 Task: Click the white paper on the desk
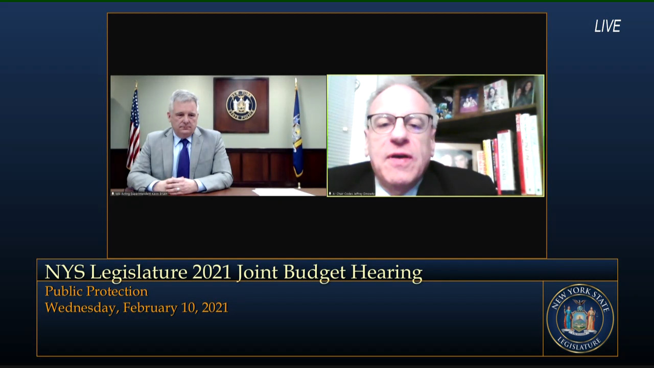pyautogui.click(x=283, y=192)
